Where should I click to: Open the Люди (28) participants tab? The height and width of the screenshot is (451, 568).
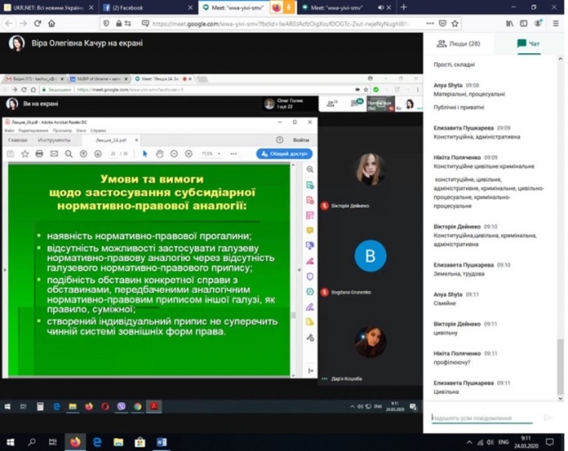point(459,44)
